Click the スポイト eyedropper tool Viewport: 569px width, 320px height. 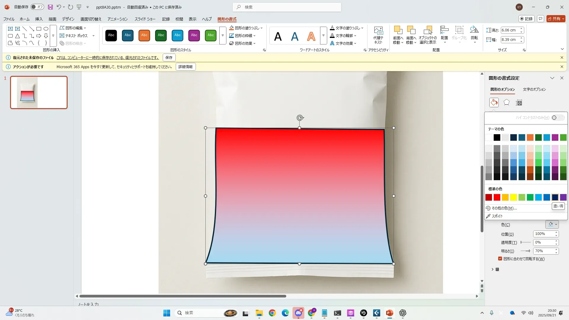point(497,216)
